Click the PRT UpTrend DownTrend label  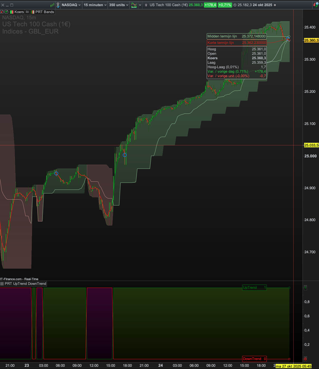(25, 284)
